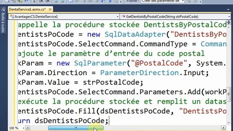Click the 'Input' enum value
The width and height of the screenshot is (233, 131).
click(194, 73)
